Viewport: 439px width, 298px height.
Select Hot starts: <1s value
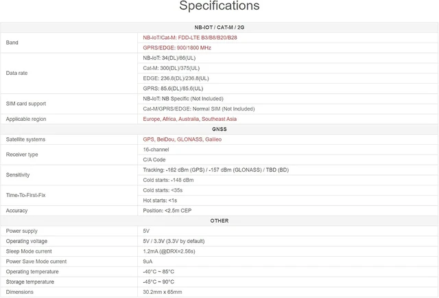tap(160, 200)
